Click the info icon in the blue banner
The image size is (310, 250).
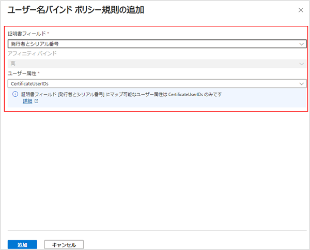coord(15,95)
